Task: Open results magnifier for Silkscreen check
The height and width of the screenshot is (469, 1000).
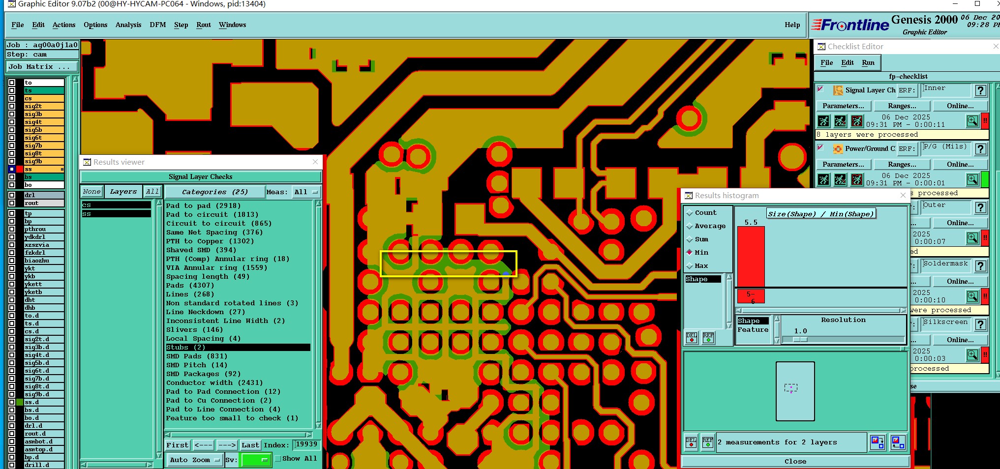Action: 972,355
